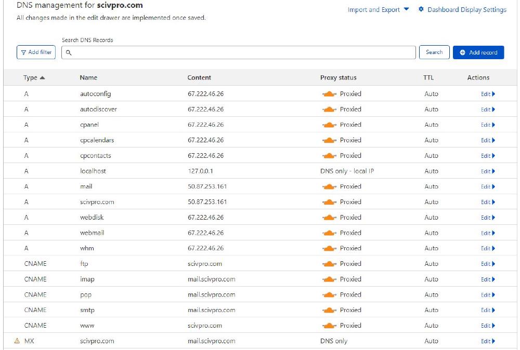Click the magnifier icon in the search box

pos(69,52)
